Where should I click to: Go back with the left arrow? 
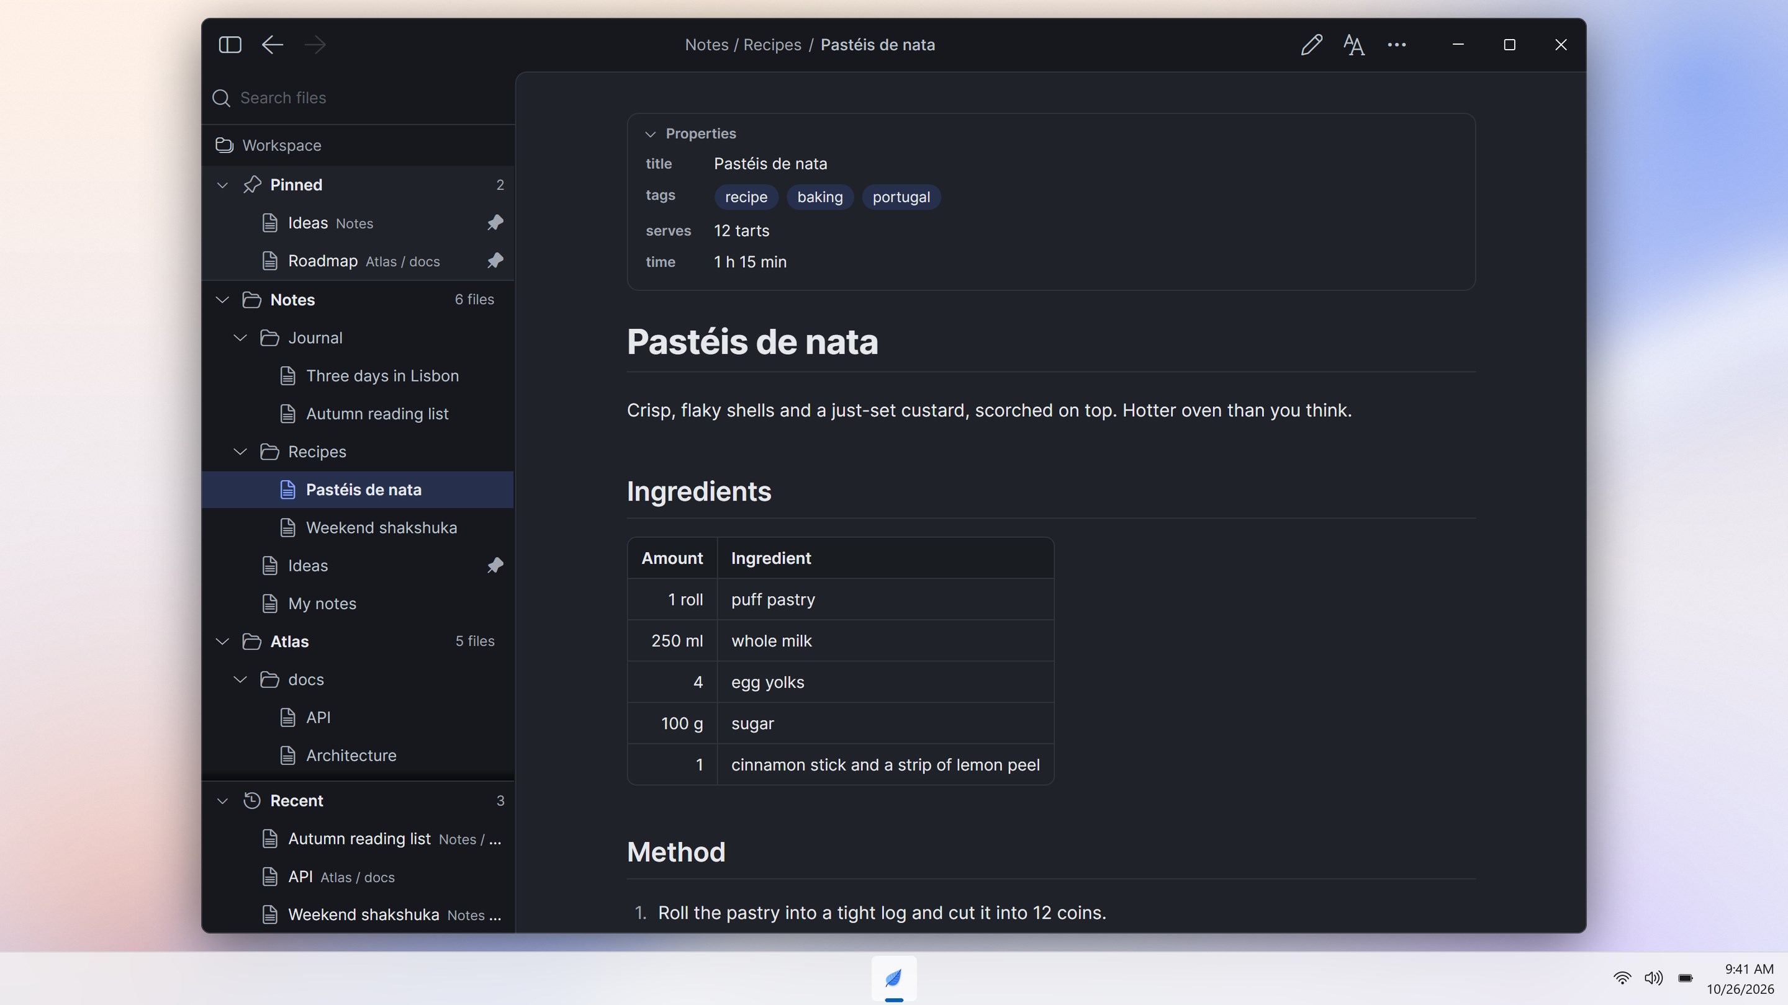pyautogui.click(x=272, y=45)
